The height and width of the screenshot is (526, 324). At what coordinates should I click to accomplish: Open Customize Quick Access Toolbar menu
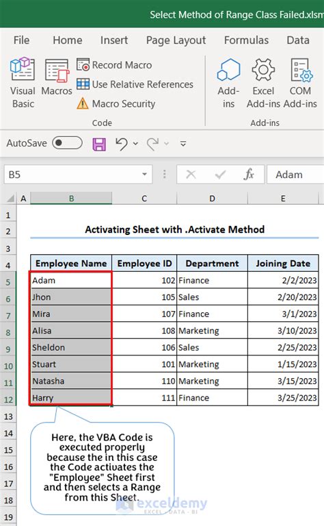183,144
